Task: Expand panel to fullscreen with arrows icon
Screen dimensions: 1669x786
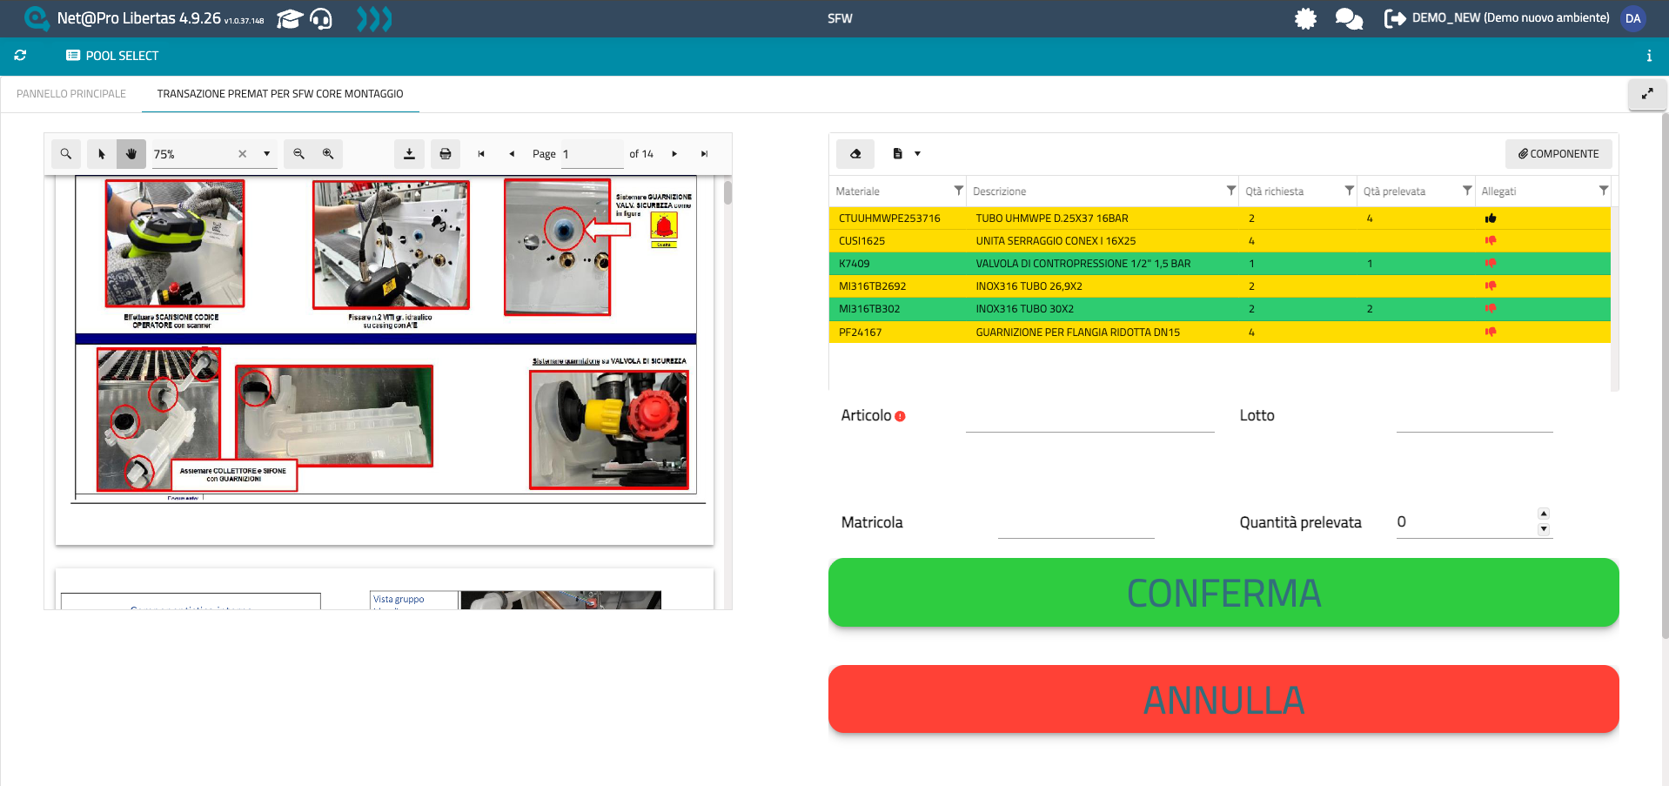Action: [1647, 94]
